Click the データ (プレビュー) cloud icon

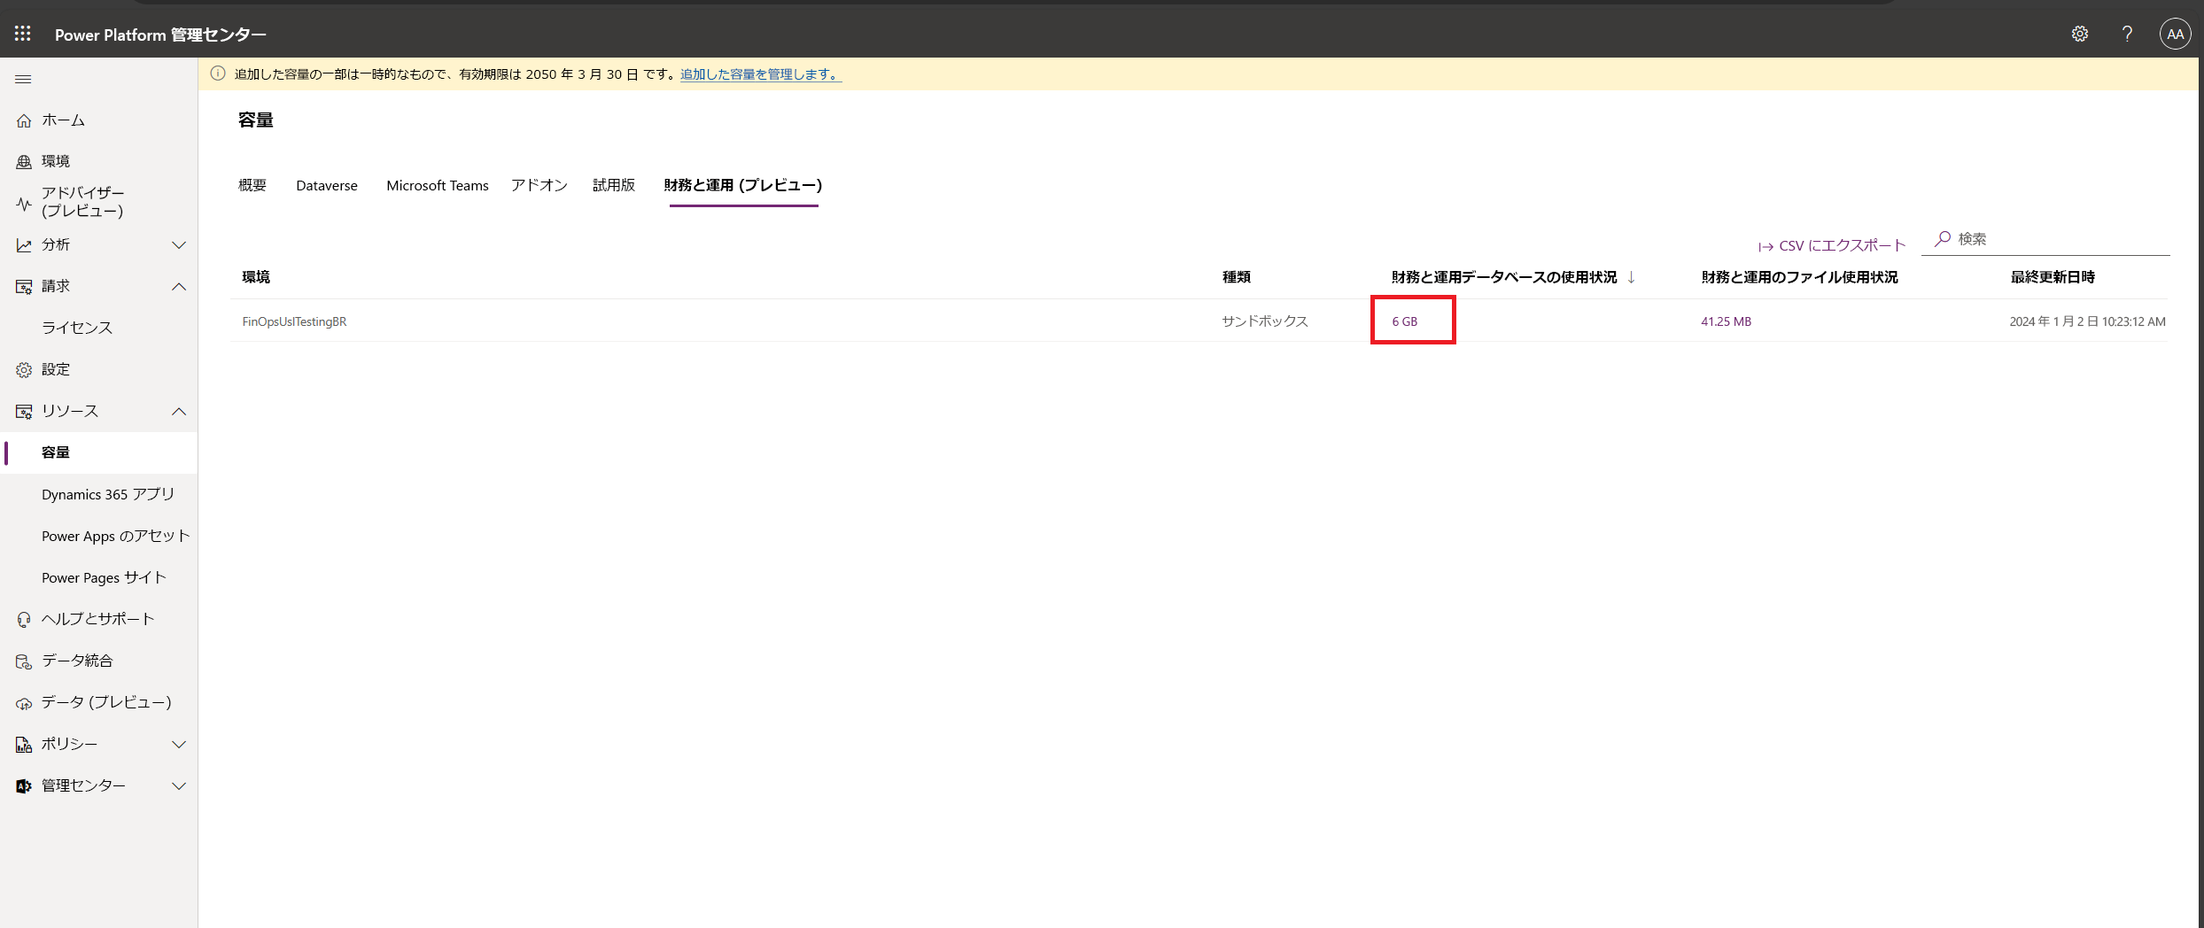[24, 703]
